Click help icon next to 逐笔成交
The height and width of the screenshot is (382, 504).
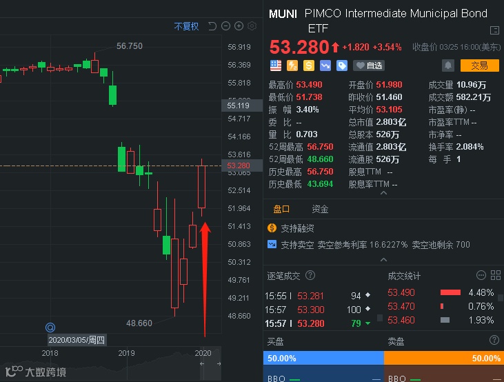coord(310,275)
